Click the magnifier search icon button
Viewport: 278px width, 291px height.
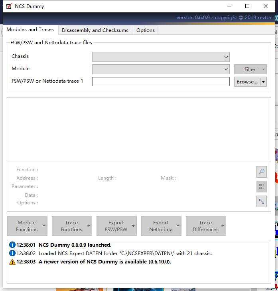click(262, 172)
